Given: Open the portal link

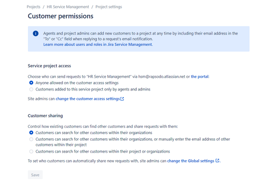Looking at the screenshot, I should [200, 77].
